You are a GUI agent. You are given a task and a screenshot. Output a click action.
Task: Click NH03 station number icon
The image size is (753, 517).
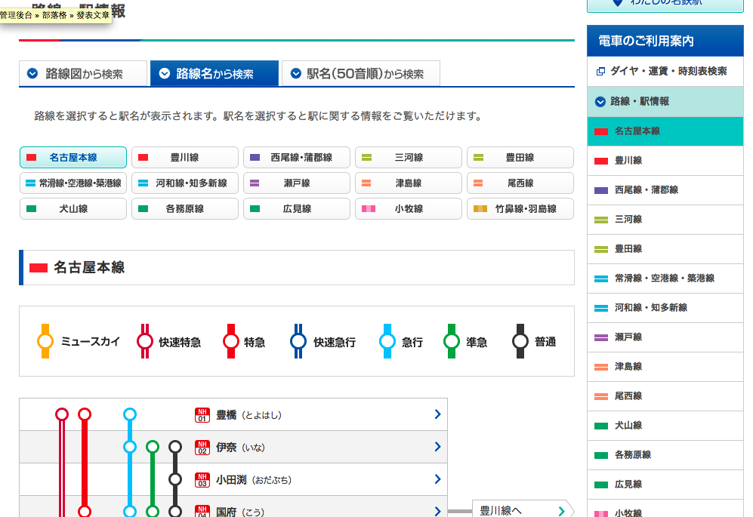click(202, 479)
